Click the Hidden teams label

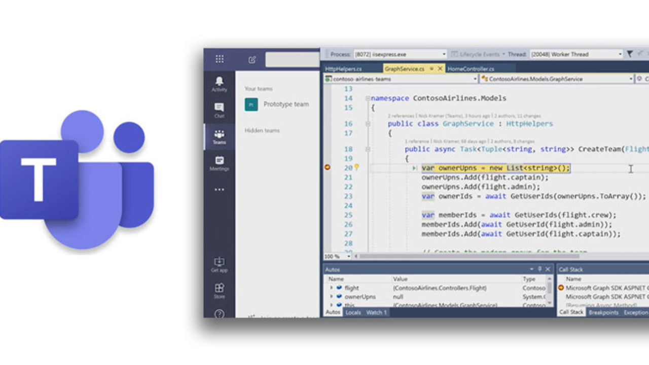point(262,130)
